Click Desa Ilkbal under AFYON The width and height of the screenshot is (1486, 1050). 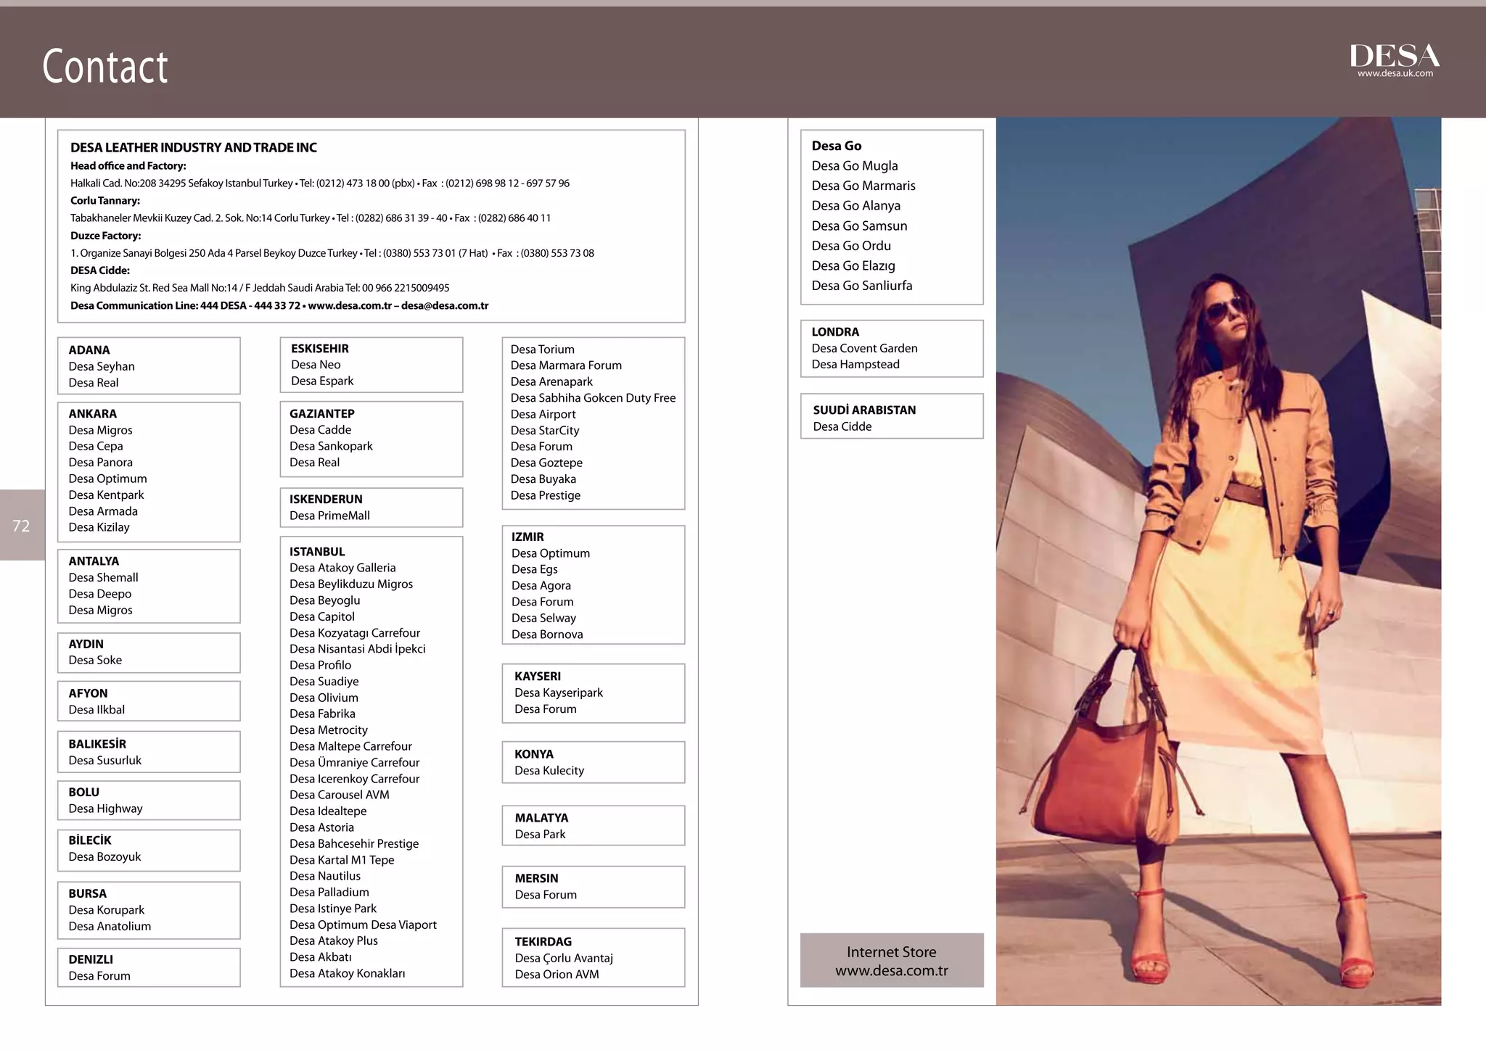pos(97,709)
